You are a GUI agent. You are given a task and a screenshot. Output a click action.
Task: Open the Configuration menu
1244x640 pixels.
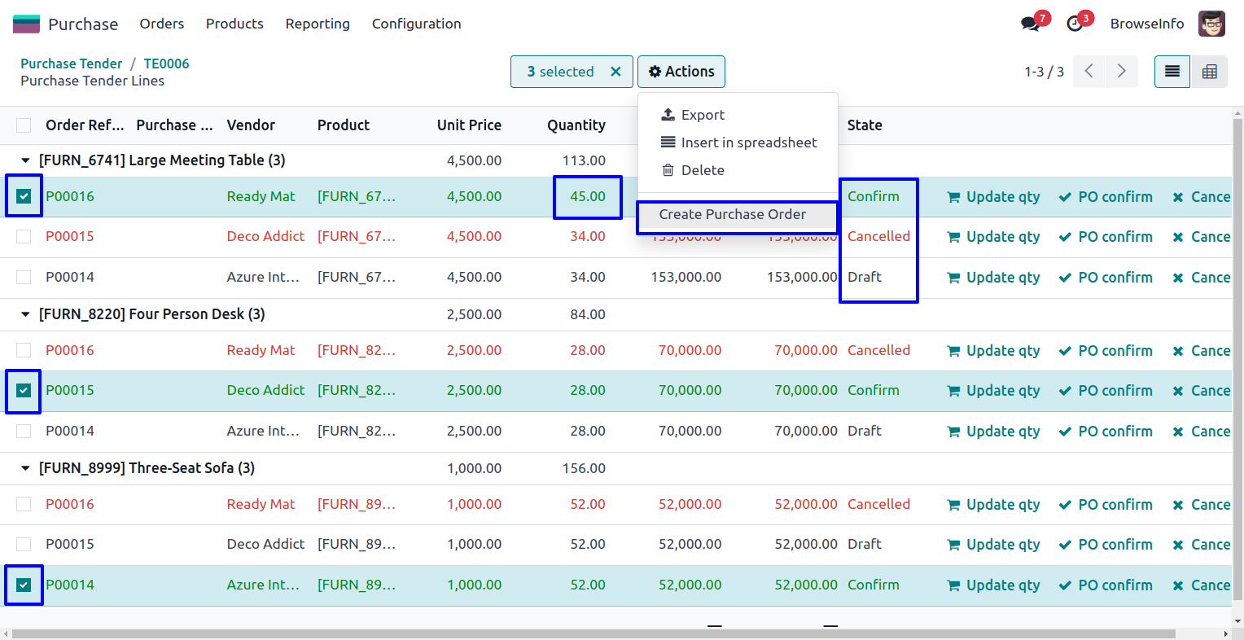click(417, 24)
